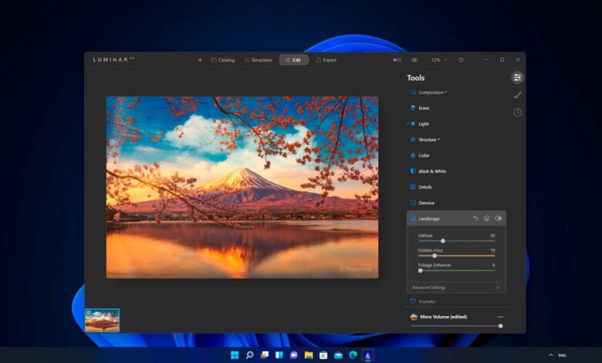Open the Vignette tool
602x363 pixels.
[427, 302]
